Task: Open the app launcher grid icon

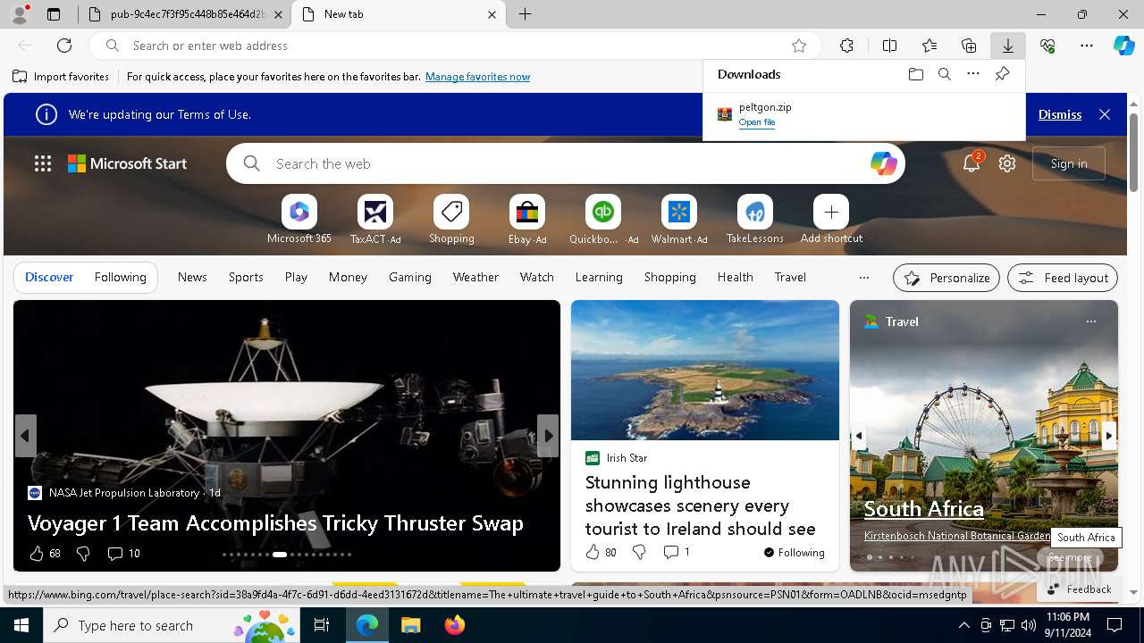Action: (43, 163)
